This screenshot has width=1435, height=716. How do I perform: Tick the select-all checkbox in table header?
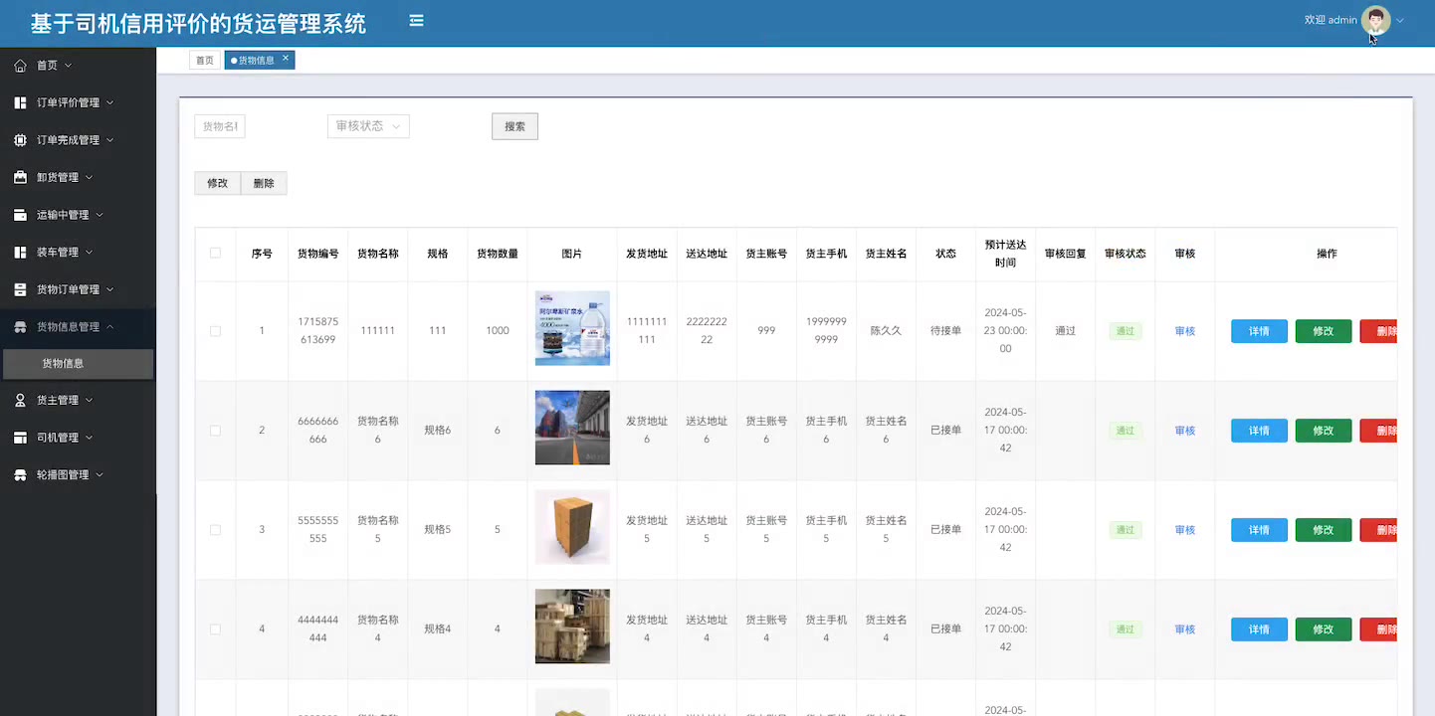[x=215, y=254]
